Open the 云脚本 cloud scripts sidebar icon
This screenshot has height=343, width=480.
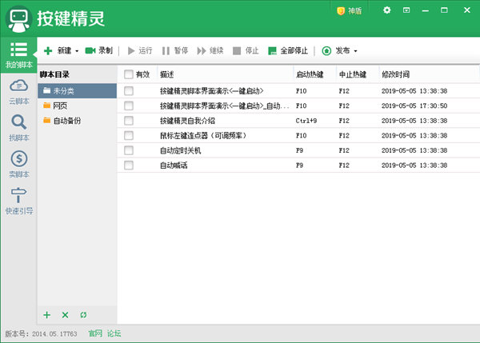point(18,90)
